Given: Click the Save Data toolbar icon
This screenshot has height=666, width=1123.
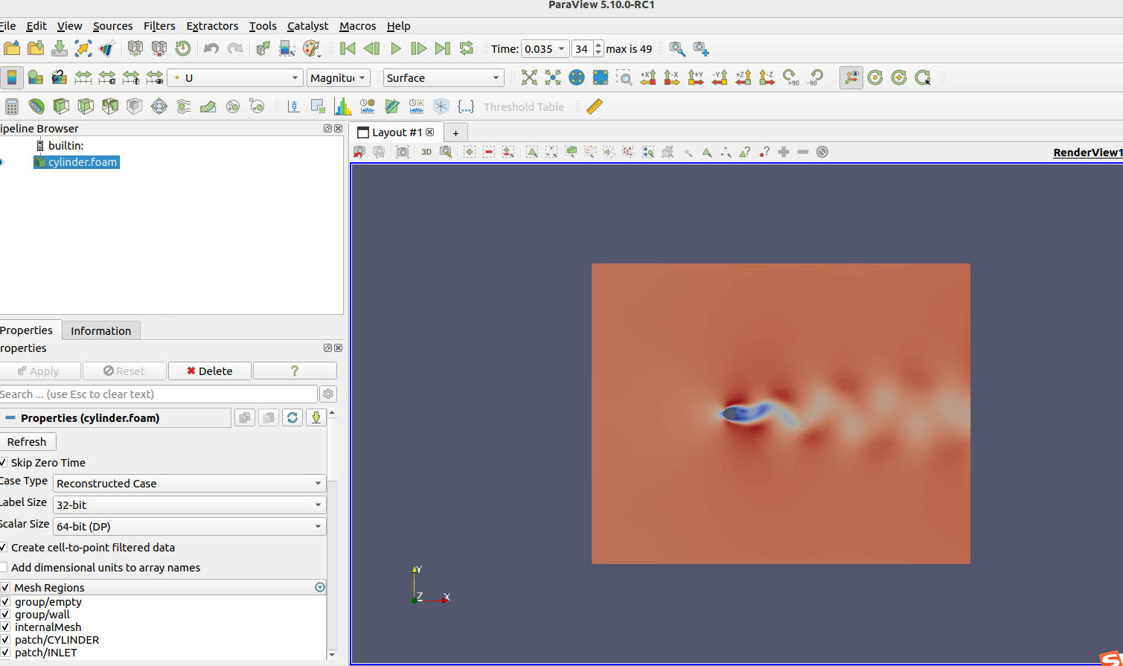Looking at the screenshot, I should [60, 48].
